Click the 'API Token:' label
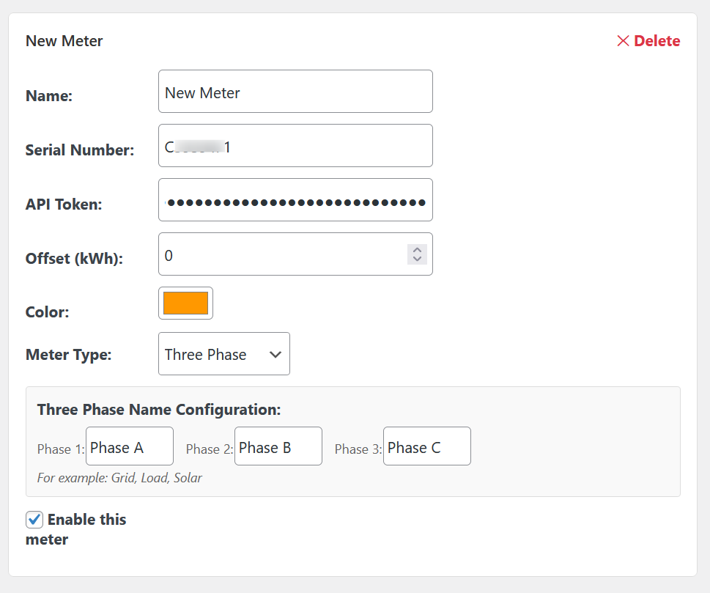Screen dimensions: 710x593 tap(64, 205)
